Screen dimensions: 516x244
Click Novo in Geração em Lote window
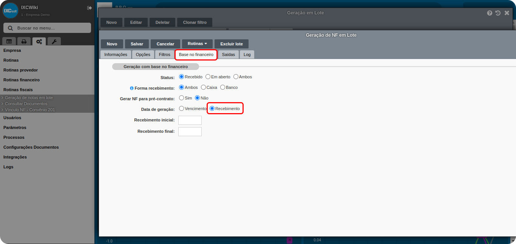coord(111,22)
